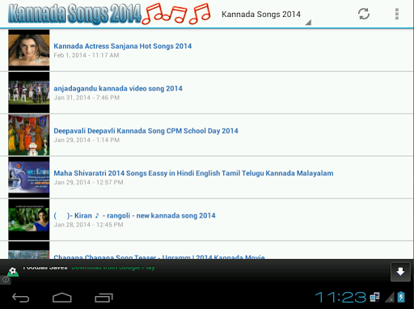Screen dimensions: 414x309
Task: Tap the download arrow button on ad banner
Action: click(400, 272)
